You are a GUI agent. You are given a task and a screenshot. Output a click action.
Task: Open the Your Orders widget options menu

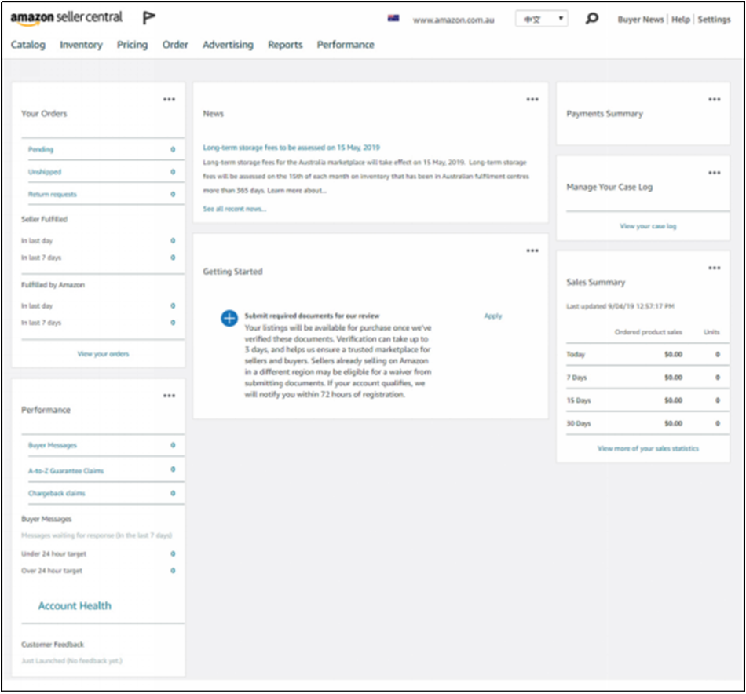[169, 100]
